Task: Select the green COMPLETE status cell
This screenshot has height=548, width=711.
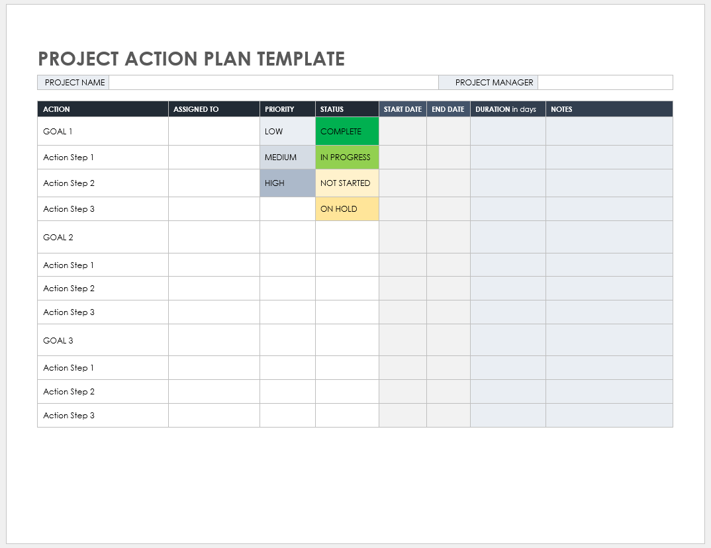Action: 347,132
